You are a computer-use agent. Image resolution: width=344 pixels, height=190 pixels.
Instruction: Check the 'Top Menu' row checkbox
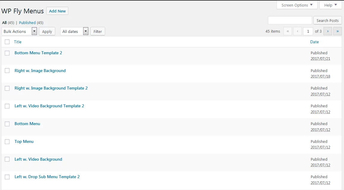(7, 142)
